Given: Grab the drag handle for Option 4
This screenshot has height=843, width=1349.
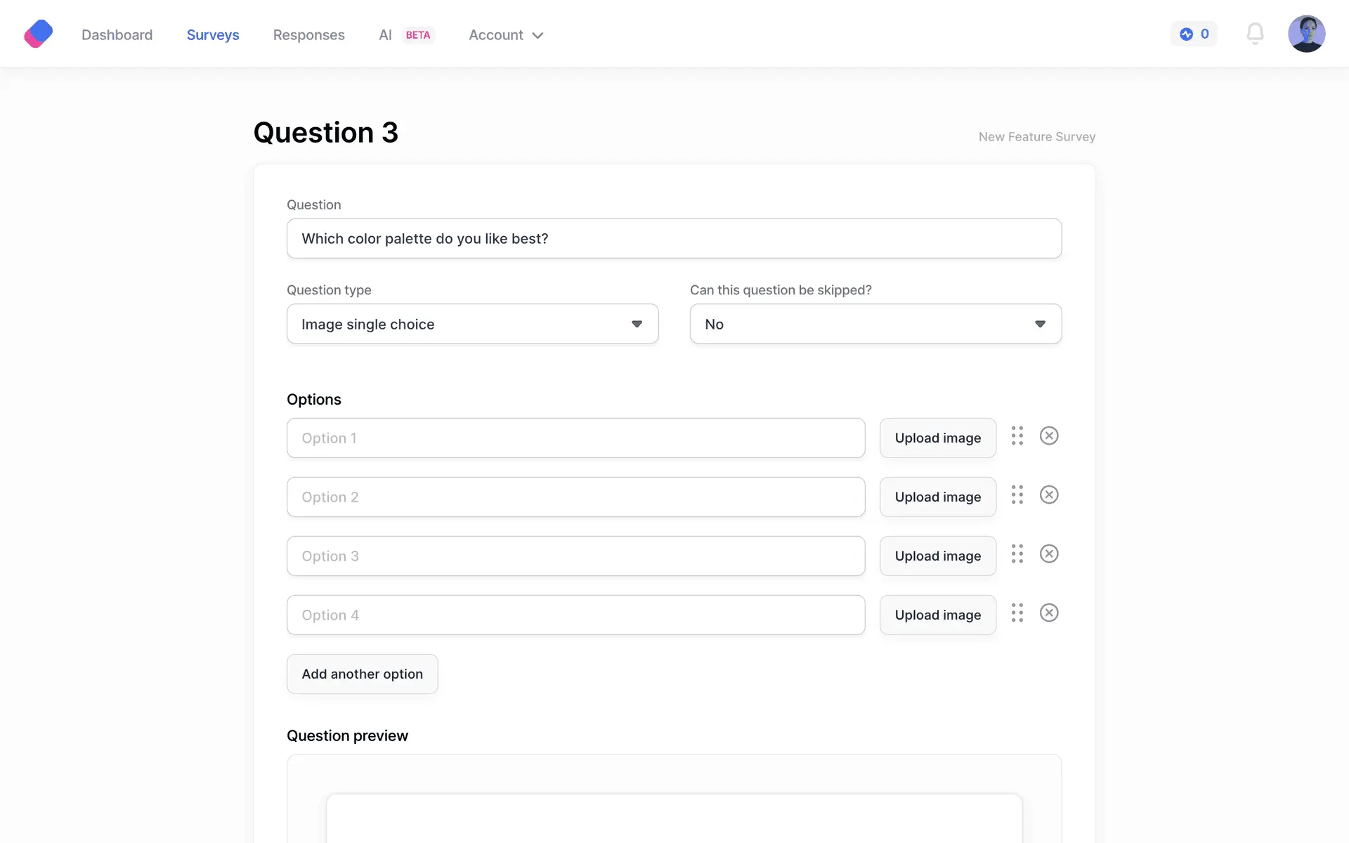Looking at the screenshot, I should tap(1017, 613).
